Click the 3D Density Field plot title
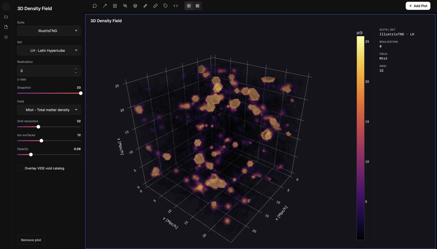The image size is (437, 249). pyautogui.click(x=106, y=21)
